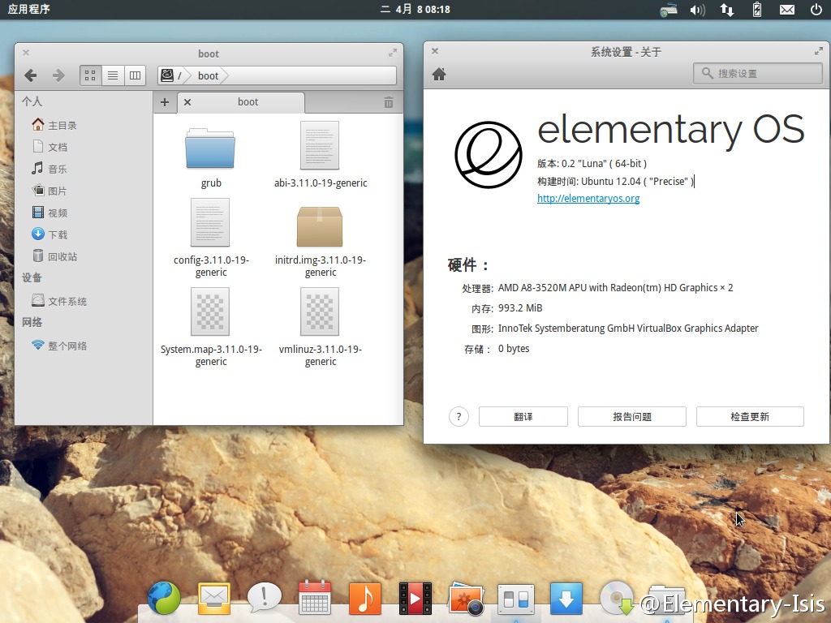The height and width of the screenshot is (623, 831).
Task: Collapse the 个人 sidebar section
Action: point(32,101)
